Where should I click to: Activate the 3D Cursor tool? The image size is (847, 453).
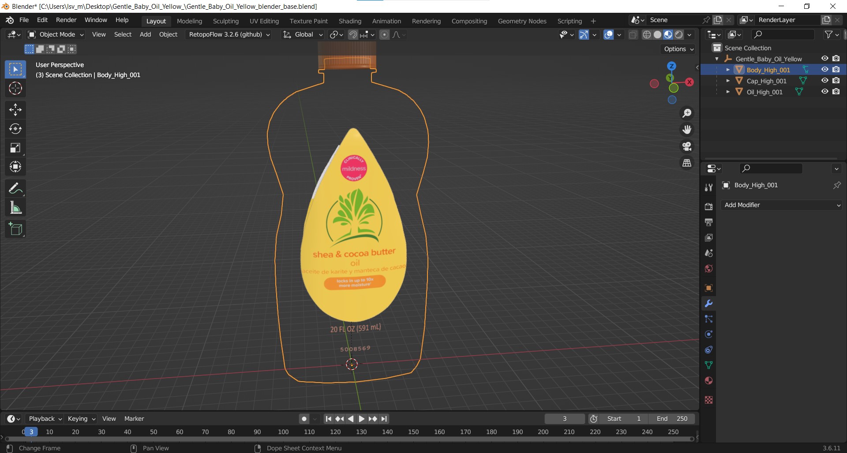[15, 89]
